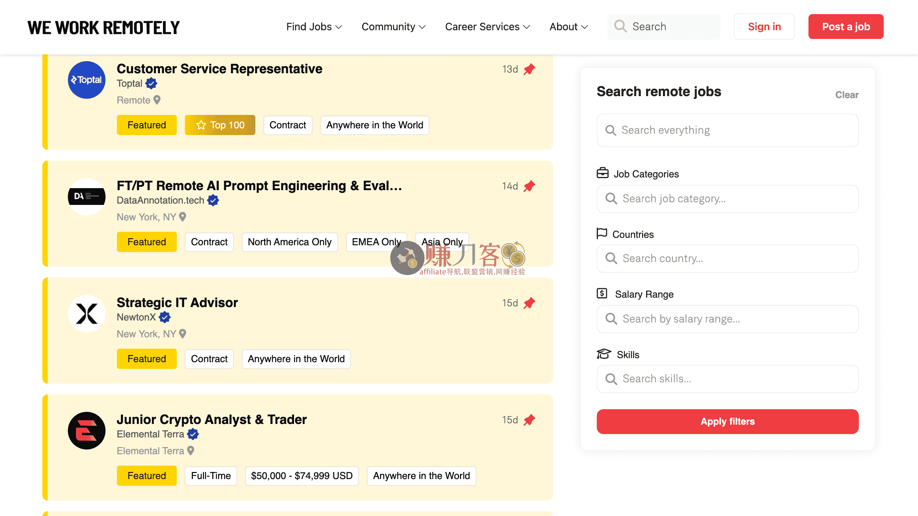Click Anywhere in the World on NewtonX job
Image resolution: width=918 pixels, height=516 pixels.
pos(296,359)
